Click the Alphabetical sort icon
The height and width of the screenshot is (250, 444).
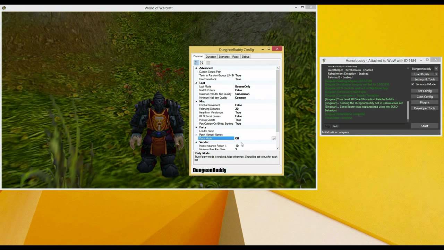tap(202, 63)
